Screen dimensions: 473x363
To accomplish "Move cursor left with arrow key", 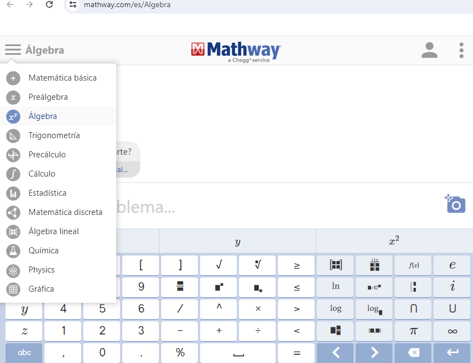I will point(335,353).
